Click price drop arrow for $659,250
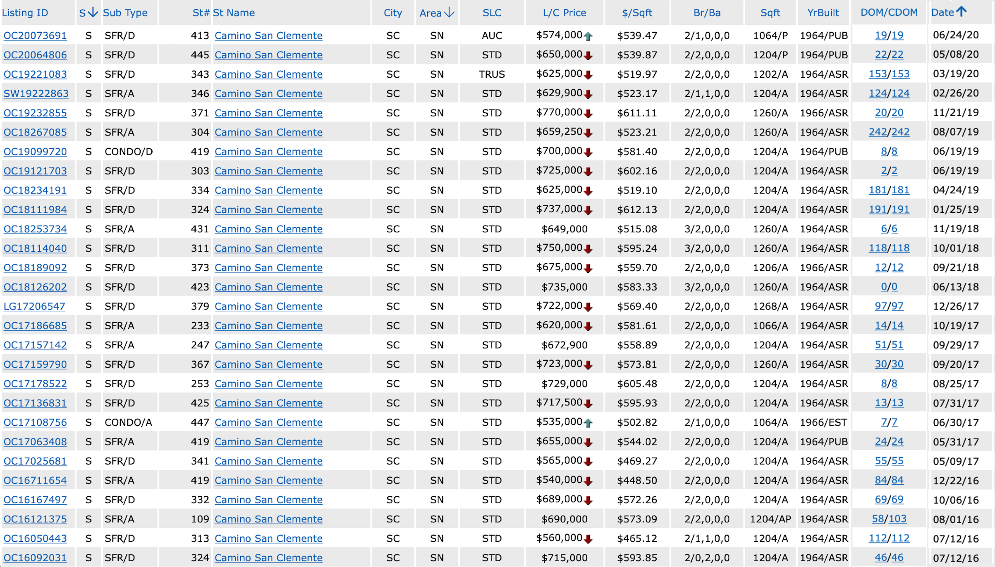Image resolution: width=995 pixels, height=567 pixels. point(588,133)
